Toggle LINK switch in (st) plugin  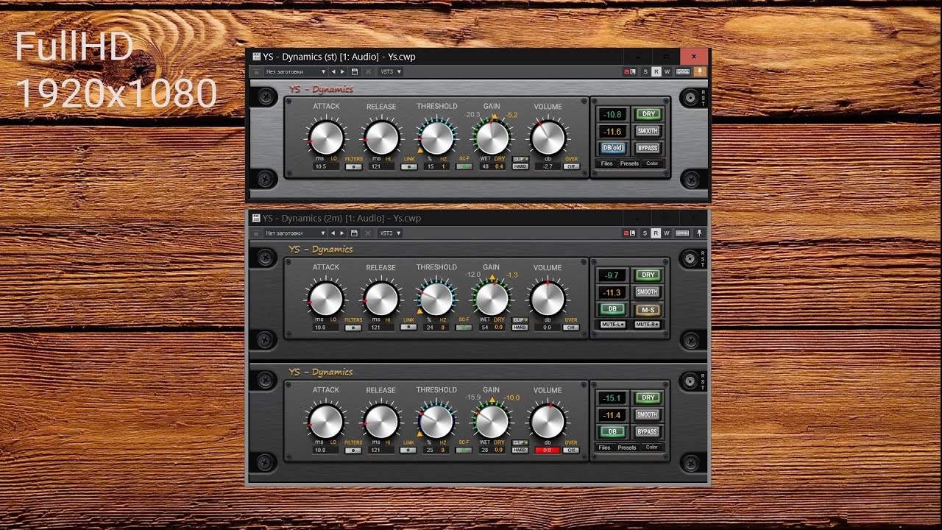tap(408, 167)
